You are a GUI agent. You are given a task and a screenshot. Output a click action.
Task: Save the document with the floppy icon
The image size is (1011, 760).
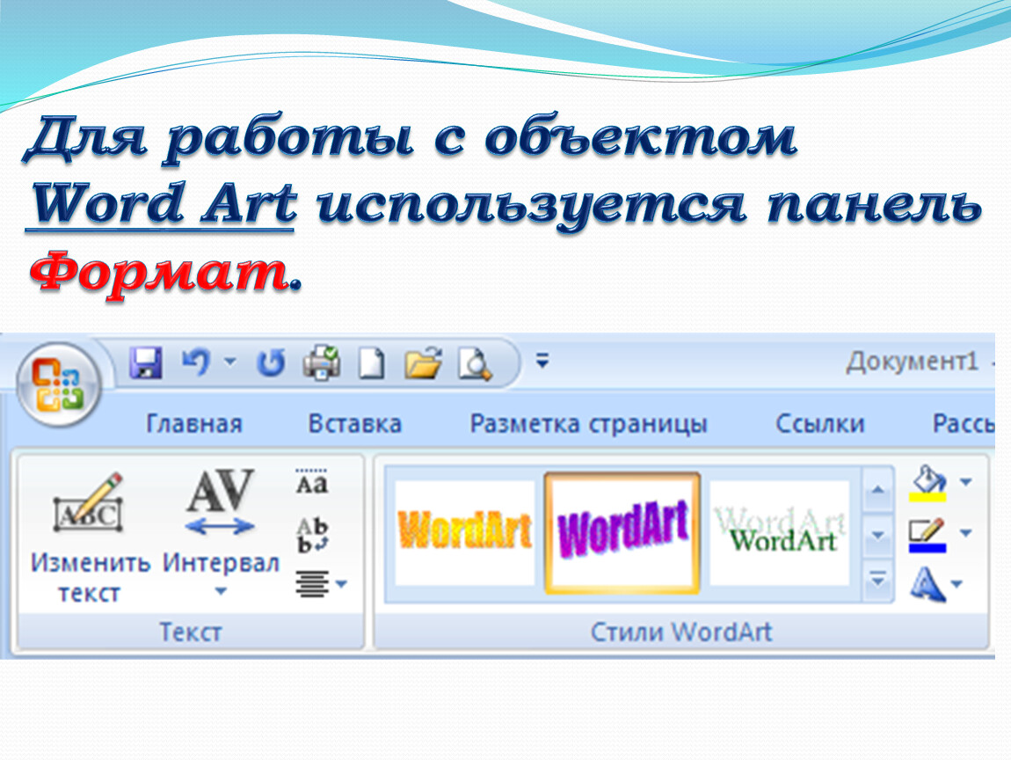[146, 362]
